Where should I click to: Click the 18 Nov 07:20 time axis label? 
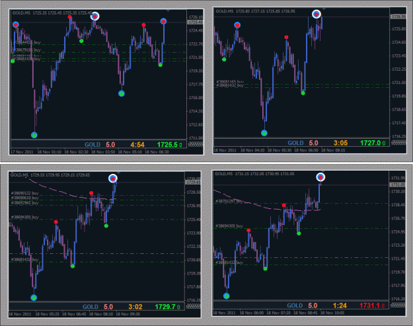click(x=279, y=313)
